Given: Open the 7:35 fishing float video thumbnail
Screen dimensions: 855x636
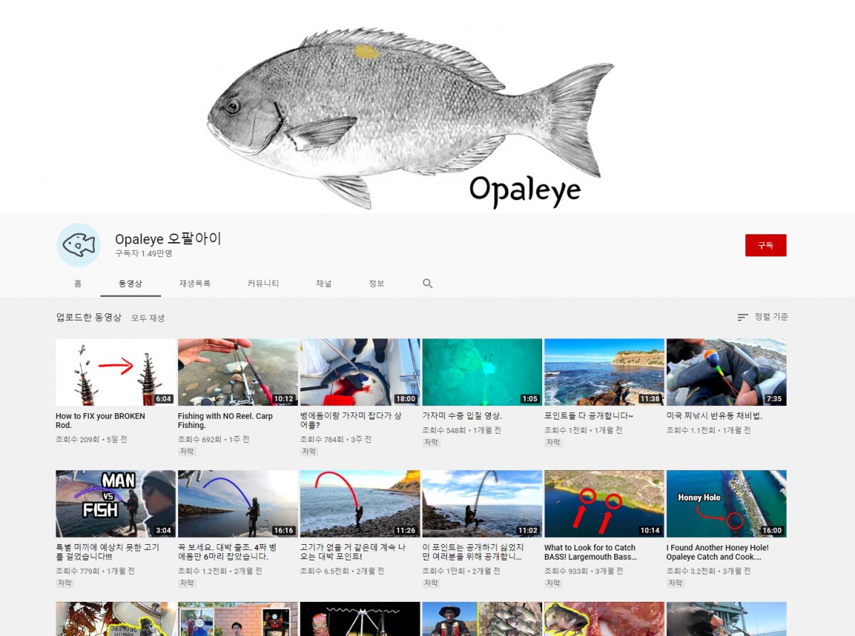Looking at the screenshot, I should tap(726, 372).
